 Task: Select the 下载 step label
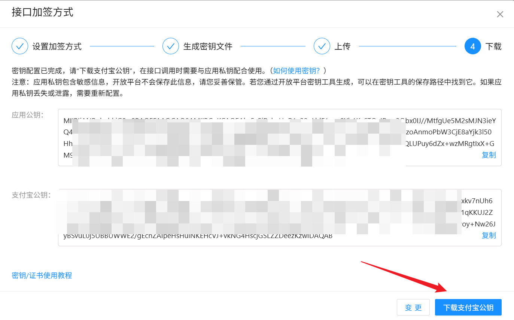point(493,47)
